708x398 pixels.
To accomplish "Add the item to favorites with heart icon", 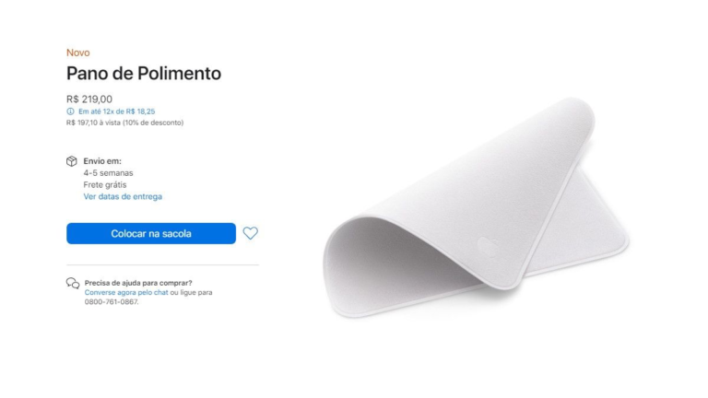I will coord(250,233).
